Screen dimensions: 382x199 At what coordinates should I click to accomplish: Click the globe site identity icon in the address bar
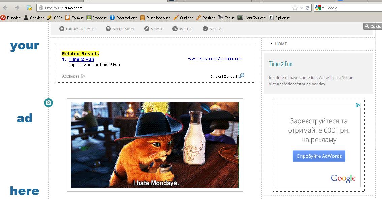tap(41, 8)
